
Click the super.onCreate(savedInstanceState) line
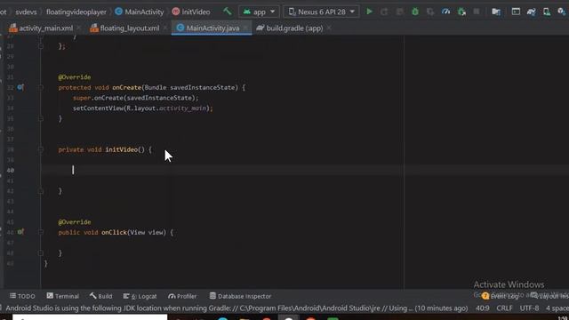pos(136,98)
